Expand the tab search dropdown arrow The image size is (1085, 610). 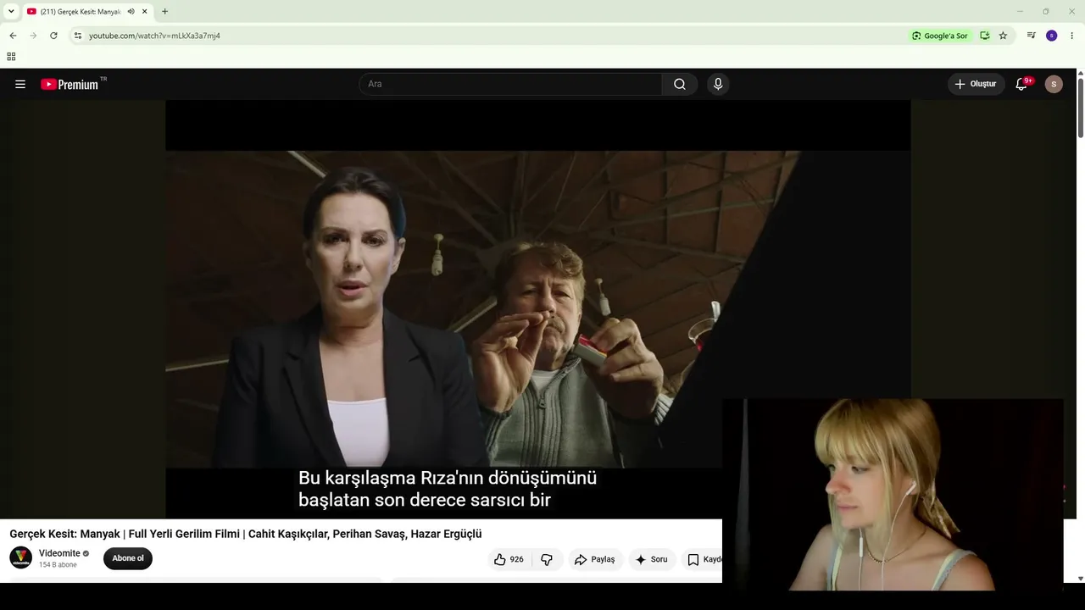[11, 11]
